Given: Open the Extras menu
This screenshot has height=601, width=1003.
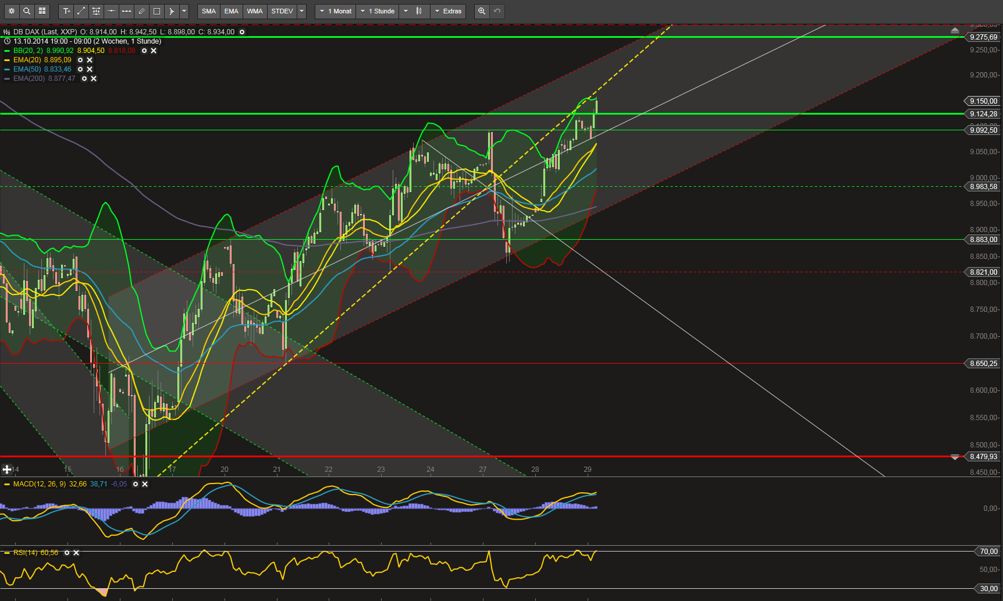Looking at the screenshot, I should pyautogui.click(x=448, y=11).
